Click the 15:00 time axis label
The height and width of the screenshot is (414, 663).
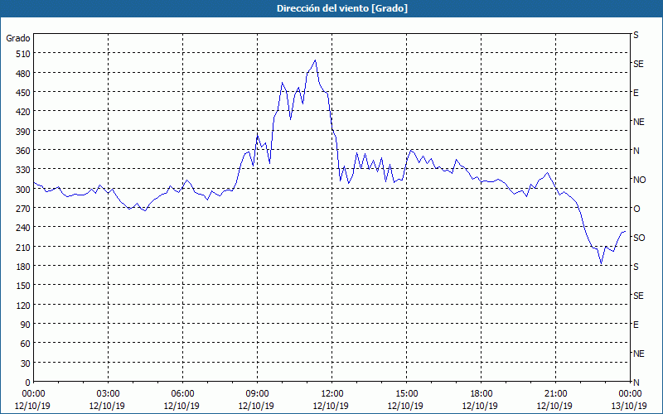coord(406,394)
